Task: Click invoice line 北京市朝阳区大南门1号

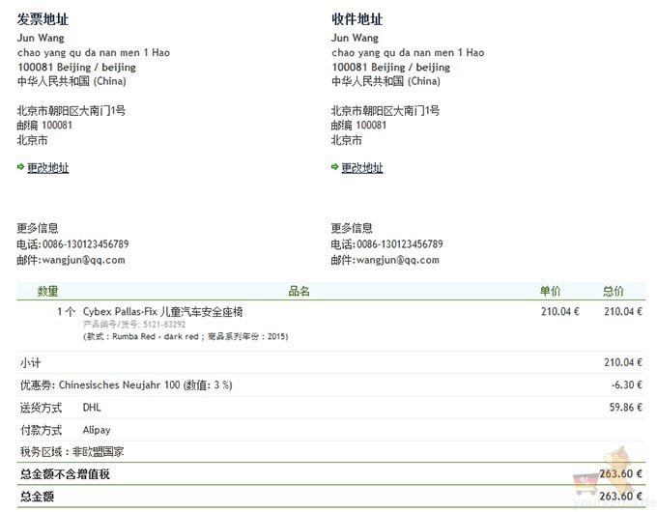Action: point(71,111)
